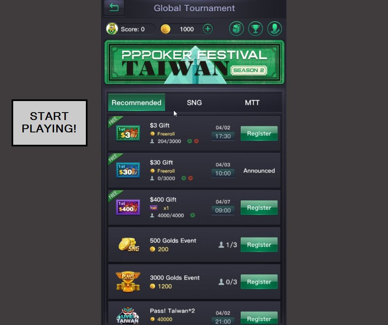Select the $3 Gift ticket thumbnail

pyautogui.click(x=128, y=133)
